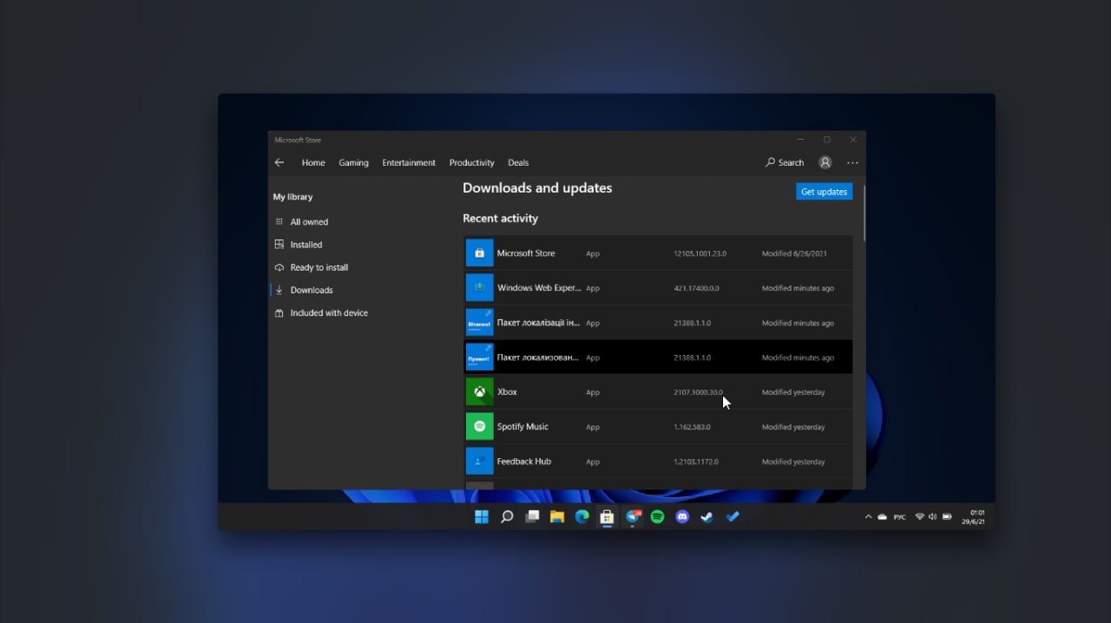Click the Пакет локалізації tile icon
Screen dimensions: 1111x623
click(479, 323)
